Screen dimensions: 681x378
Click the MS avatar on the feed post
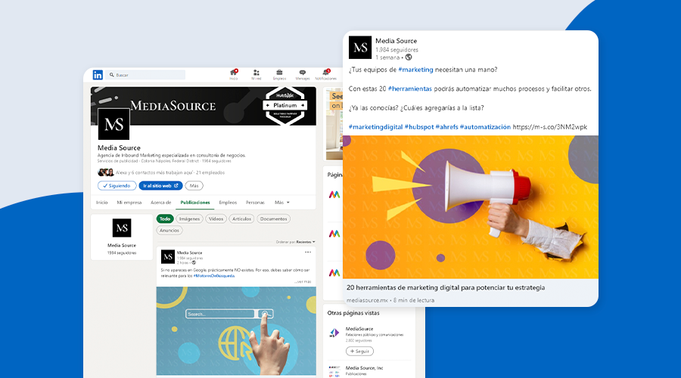tap(168, 256)
